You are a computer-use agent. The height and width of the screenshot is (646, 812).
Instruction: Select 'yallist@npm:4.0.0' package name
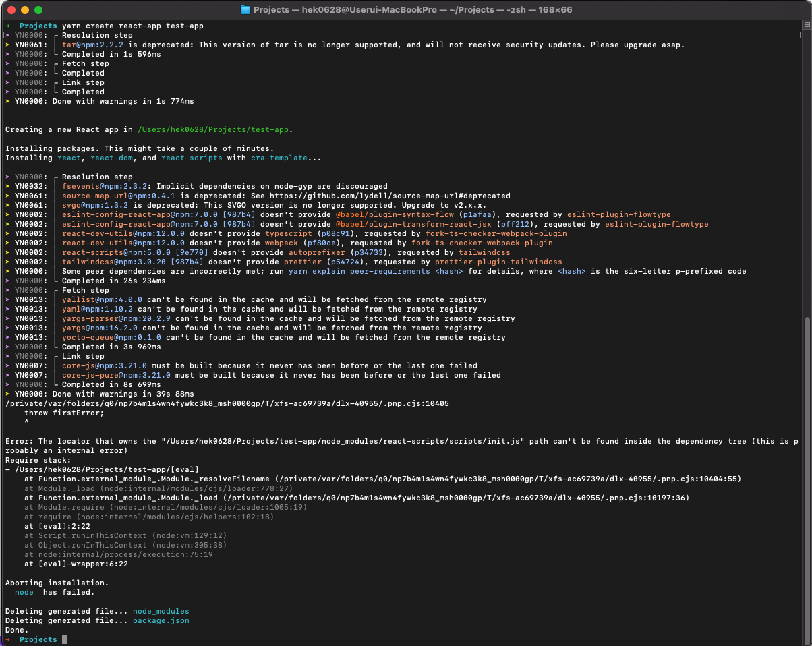[x=102, y=299]
